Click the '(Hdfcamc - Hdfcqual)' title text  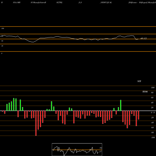point(138,2)
